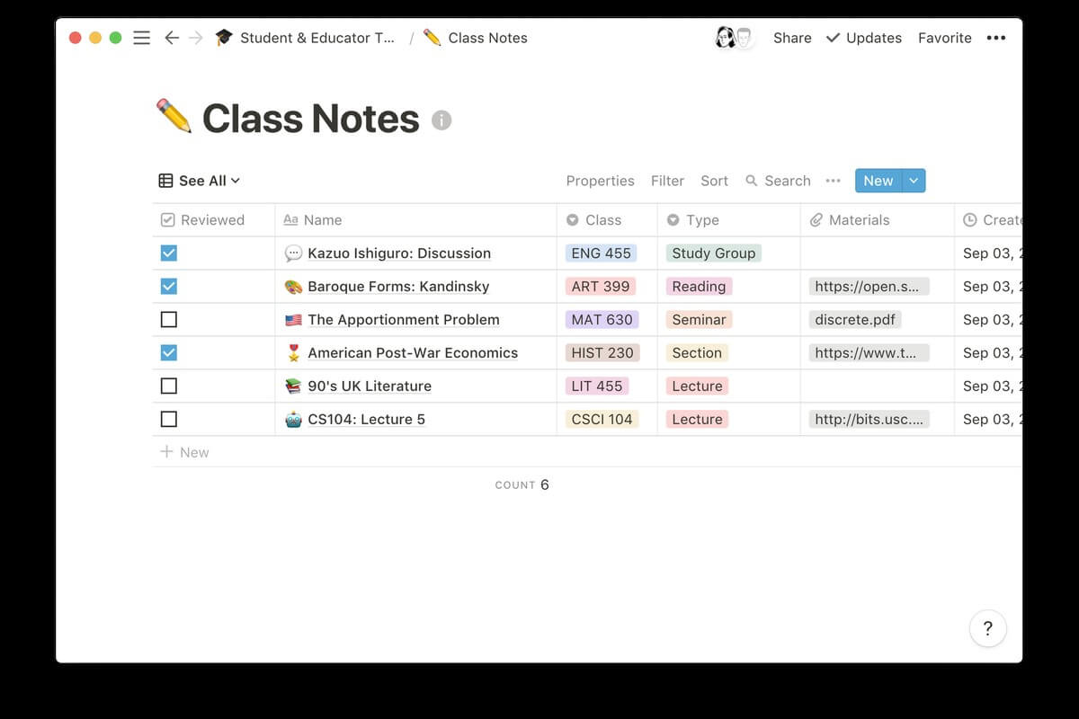The image size is (1079, 719).
Task: Select the purple MAT 630 class tag
Action: [x=602, y=320]
